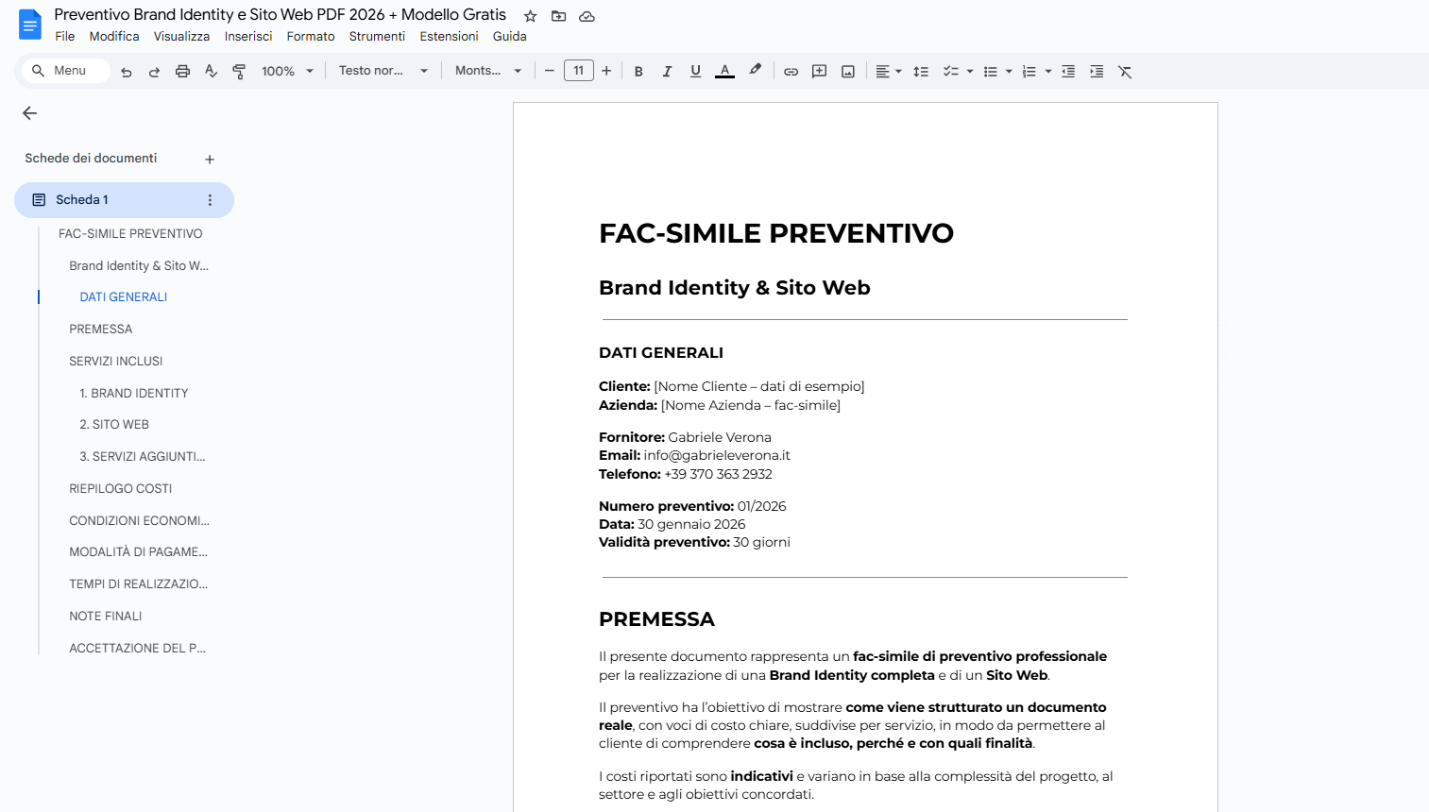Open the text color picker

[724, 72]
